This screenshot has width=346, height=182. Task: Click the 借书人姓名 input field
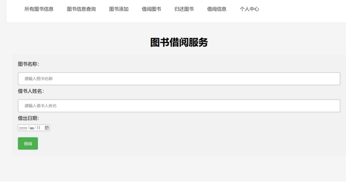[179, 106]
